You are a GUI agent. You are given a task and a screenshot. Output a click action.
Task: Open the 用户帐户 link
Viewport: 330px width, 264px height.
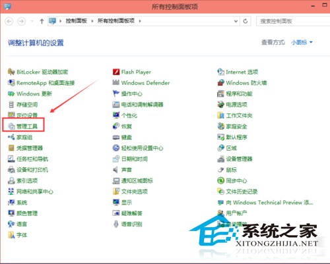pyautogui.click(x=236, y=213)
